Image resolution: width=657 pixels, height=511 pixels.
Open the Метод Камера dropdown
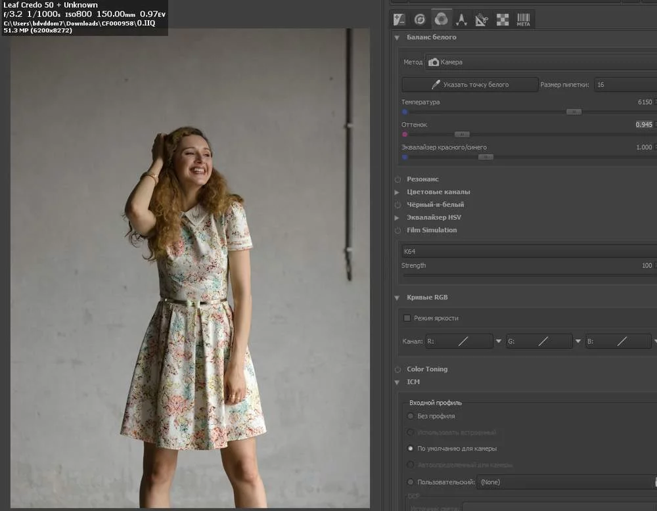pyautogui.click(x=539, y=62)
